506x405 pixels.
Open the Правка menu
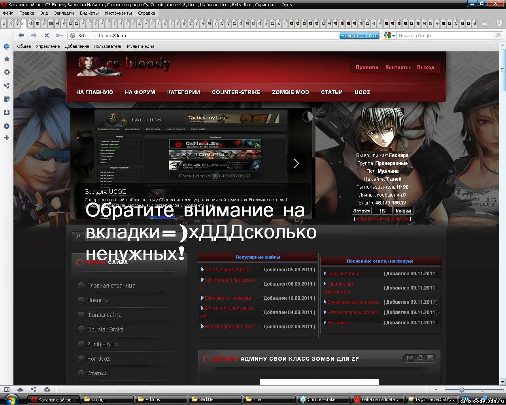[26, 13]
